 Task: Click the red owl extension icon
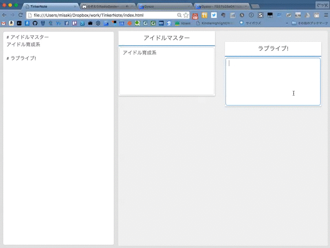[195, 16]
